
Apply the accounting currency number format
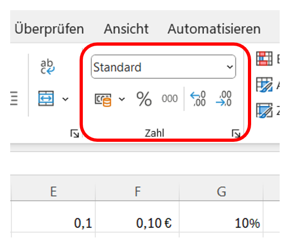pos(103,100)
